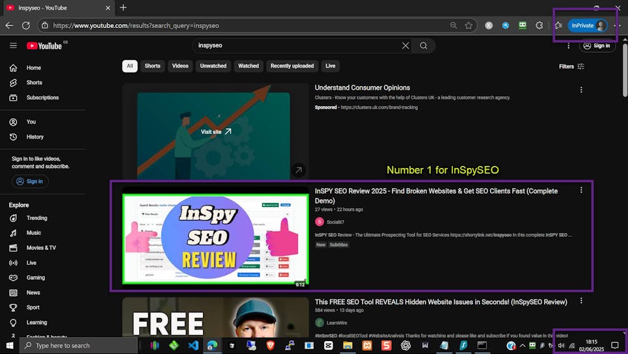
Task: Select the Videos filter tab
Action: pyautogui.click(x=180, y=66)
